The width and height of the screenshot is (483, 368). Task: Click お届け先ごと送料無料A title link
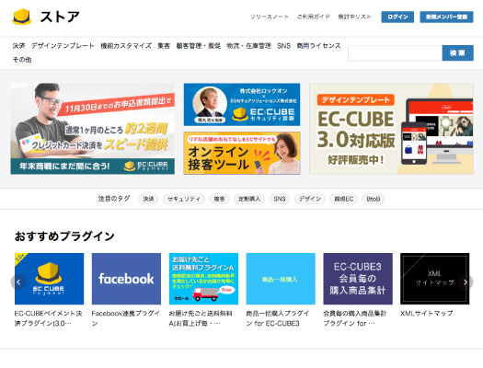[x=201, y=318]
